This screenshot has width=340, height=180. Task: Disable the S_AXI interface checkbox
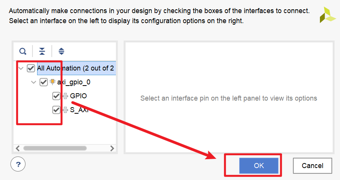(56, 110)
